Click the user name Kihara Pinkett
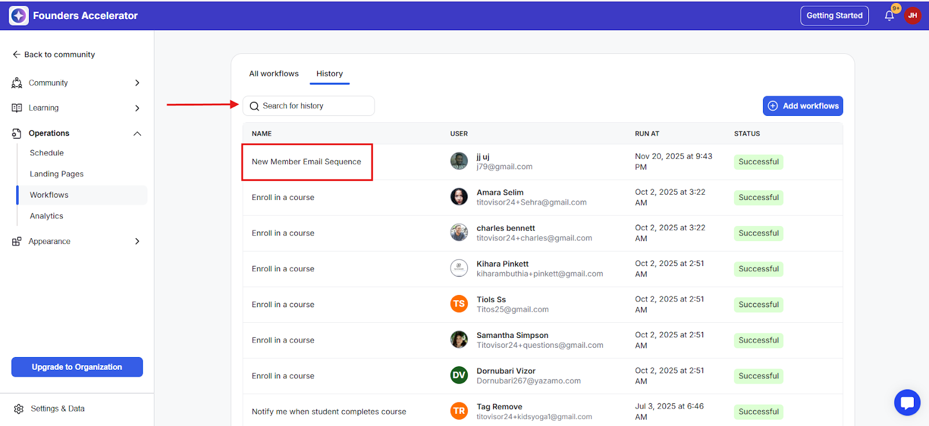The width and height of the screenshot is (929, 426). click(x=503, y=264)
